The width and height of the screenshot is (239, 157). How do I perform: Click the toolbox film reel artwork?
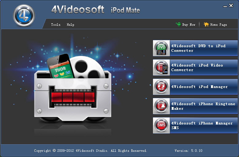[x=73, y=88]
